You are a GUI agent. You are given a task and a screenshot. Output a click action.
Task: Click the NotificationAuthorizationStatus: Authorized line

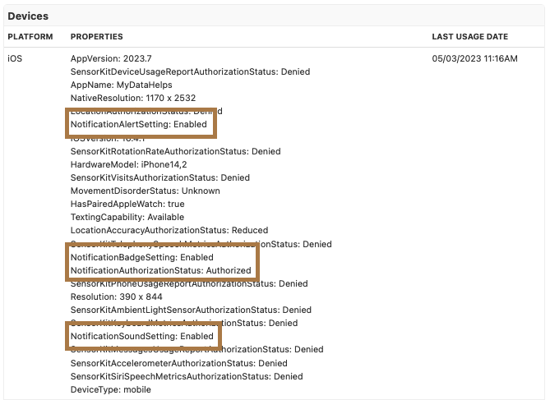click(160, 270)
